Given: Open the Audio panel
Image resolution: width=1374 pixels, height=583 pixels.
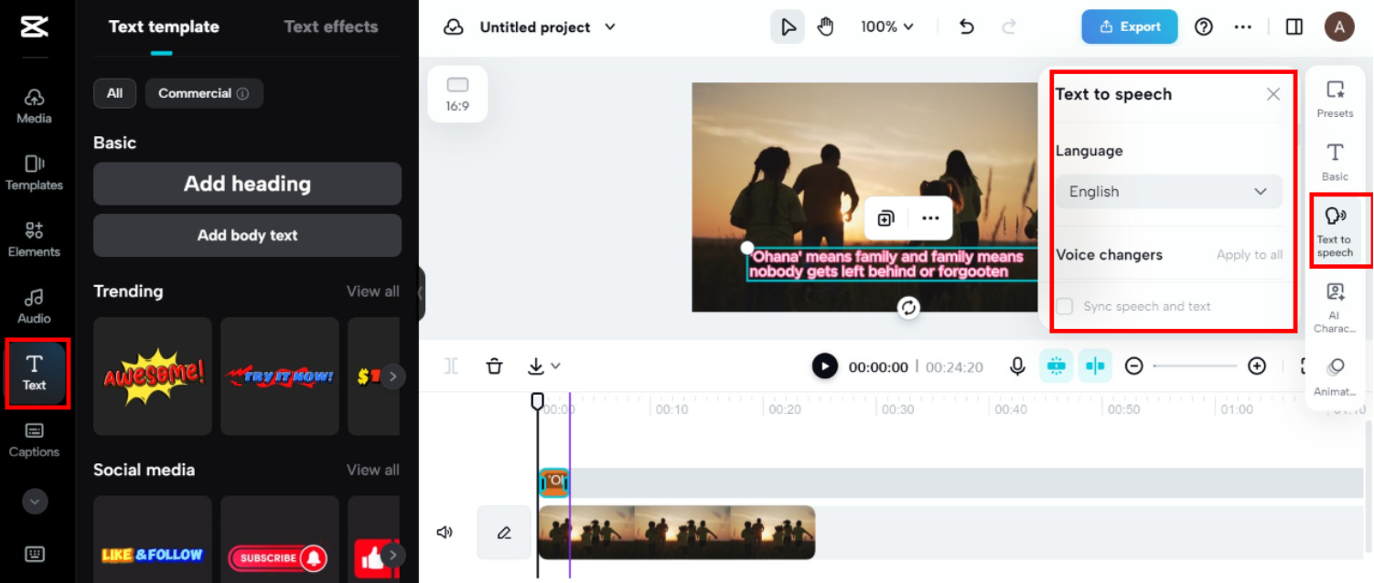Looking at the screenshot, I should pos(34,306).
